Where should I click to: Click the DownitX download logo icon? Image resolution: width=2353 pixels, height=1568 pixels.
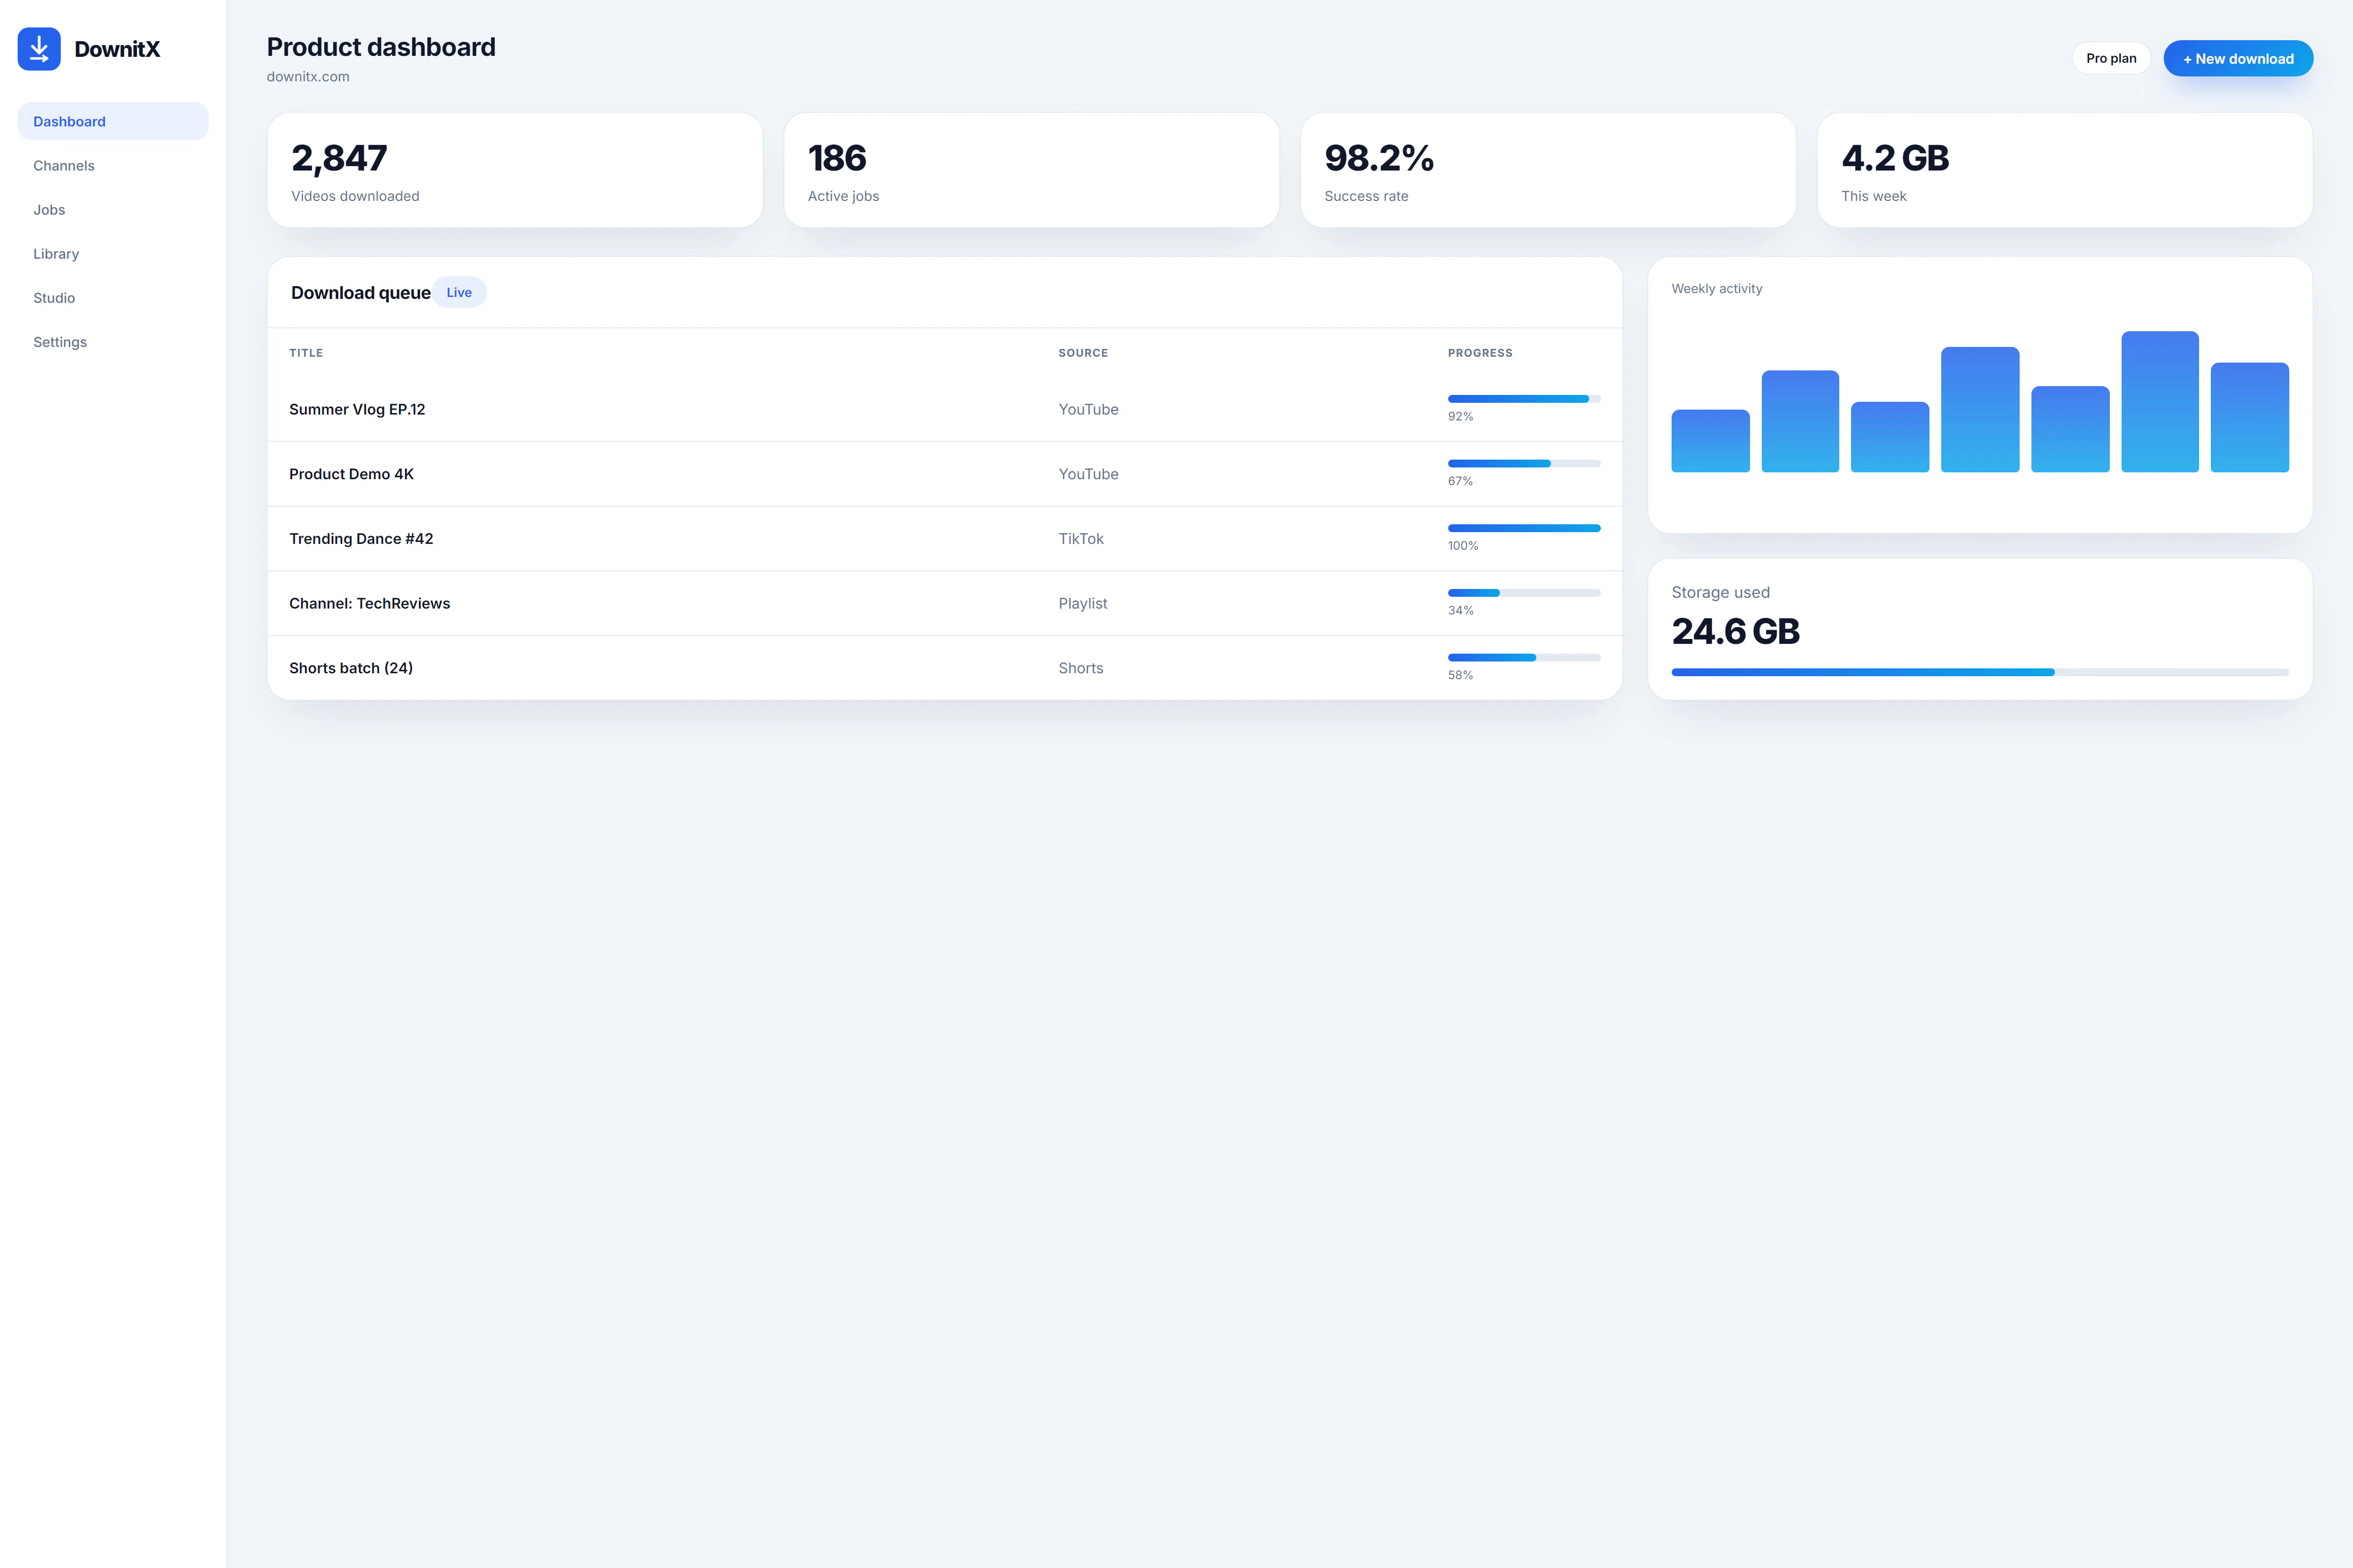click(x=39, y=49)
